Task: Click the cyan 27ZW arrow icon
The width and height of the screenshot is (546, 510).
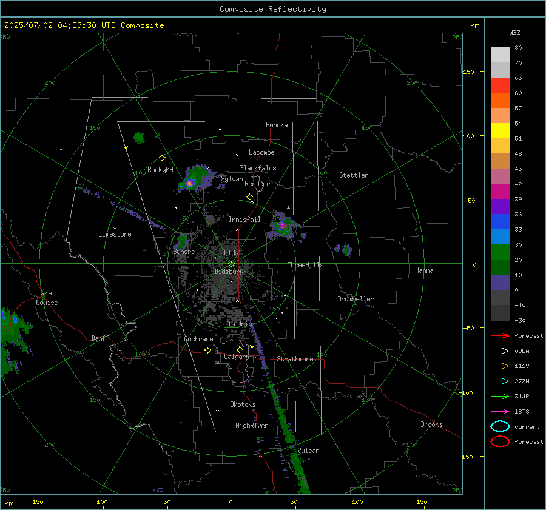Action: click(x=500, y=381)
